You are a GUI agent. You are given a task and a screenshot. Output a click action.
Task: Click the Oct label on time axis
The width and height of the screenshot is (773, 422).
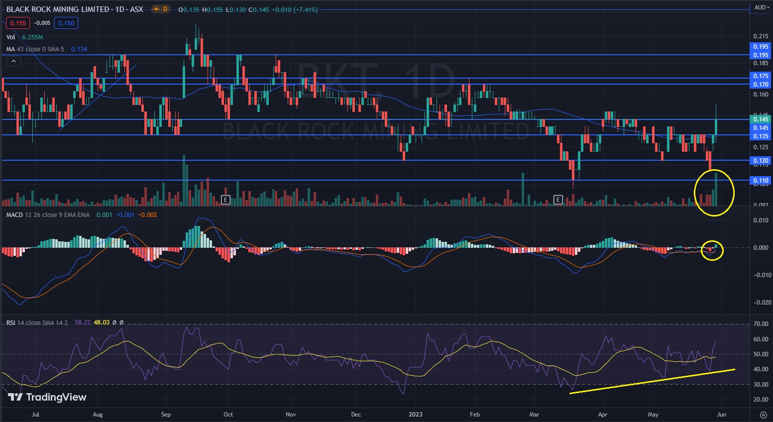[x=228, y=414]
